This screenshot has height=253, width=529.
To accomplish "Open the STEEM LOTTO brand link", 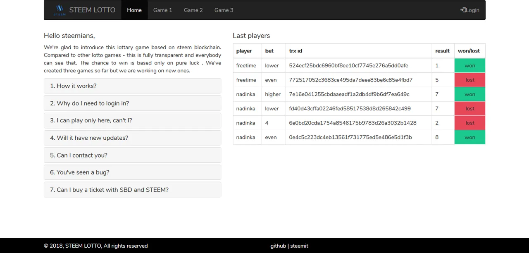I will (92, 10).
